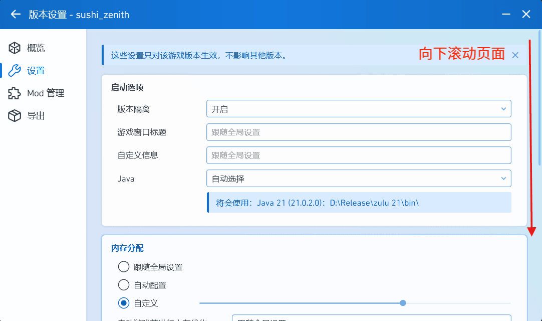Select the 自动配置 memory radio button
Image resolution: width=542 pixels, height=321 pixels.
[123, 285]
